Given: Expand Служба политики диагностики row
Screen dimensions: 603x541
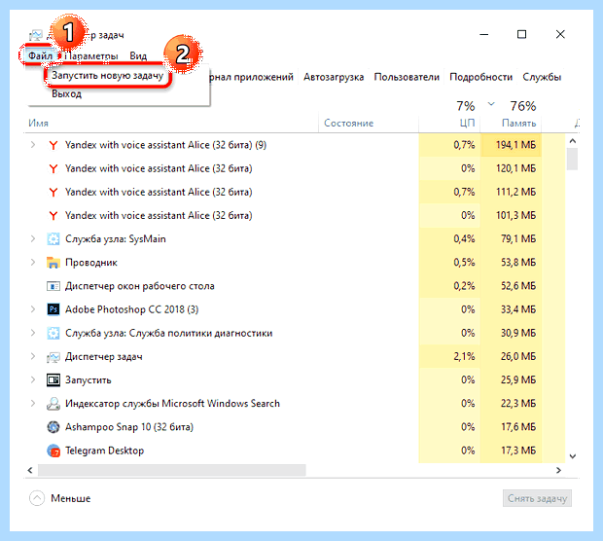Looking at the screenshot, I should click(x=33, y=333).
